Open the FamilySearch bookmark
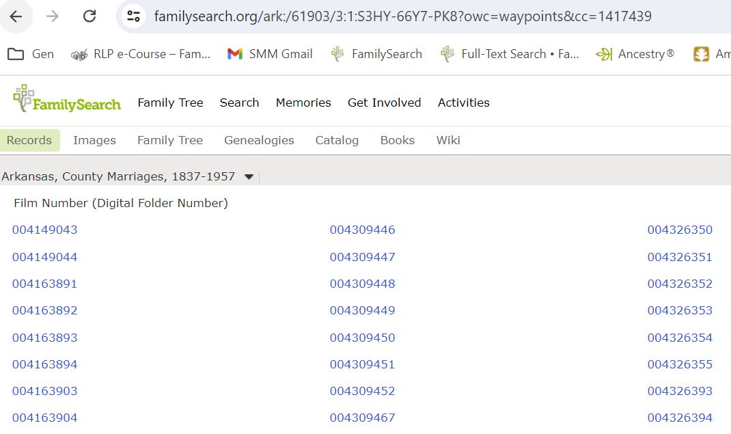 (376, 54)
